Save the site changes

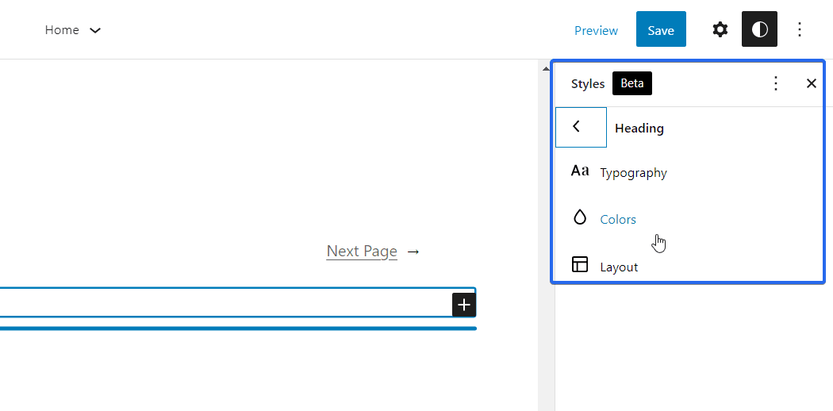(x=661, y=29)
